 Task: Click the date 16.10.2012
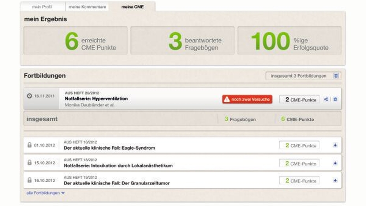(45, 180)
